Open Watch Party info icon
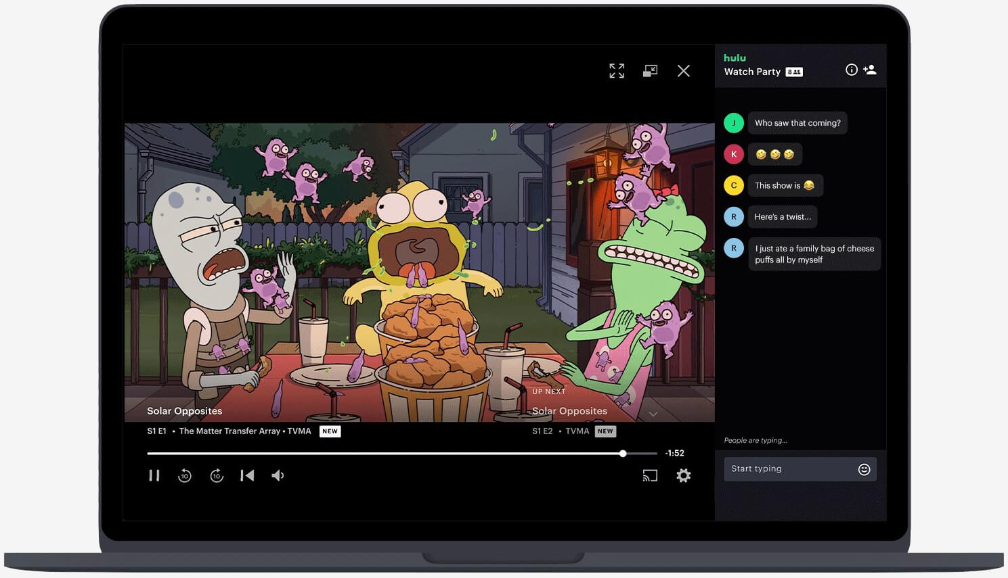Screen dimensions: 1008x578 coord(852,70)
